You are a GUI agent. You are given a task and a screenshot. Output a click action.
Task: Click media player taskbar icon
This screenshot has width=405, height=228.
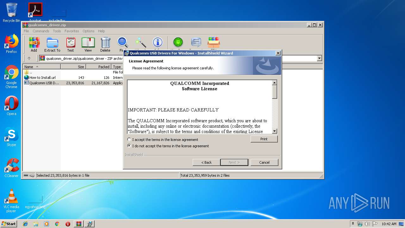47,224
